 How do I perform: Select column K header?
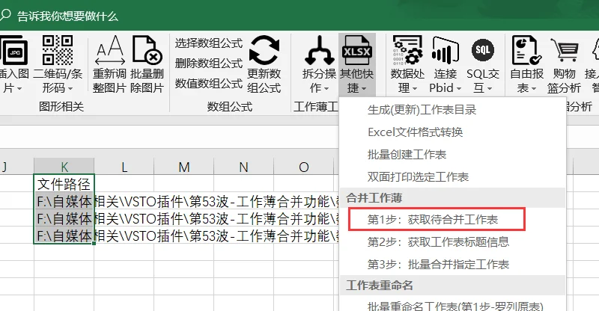64,167
